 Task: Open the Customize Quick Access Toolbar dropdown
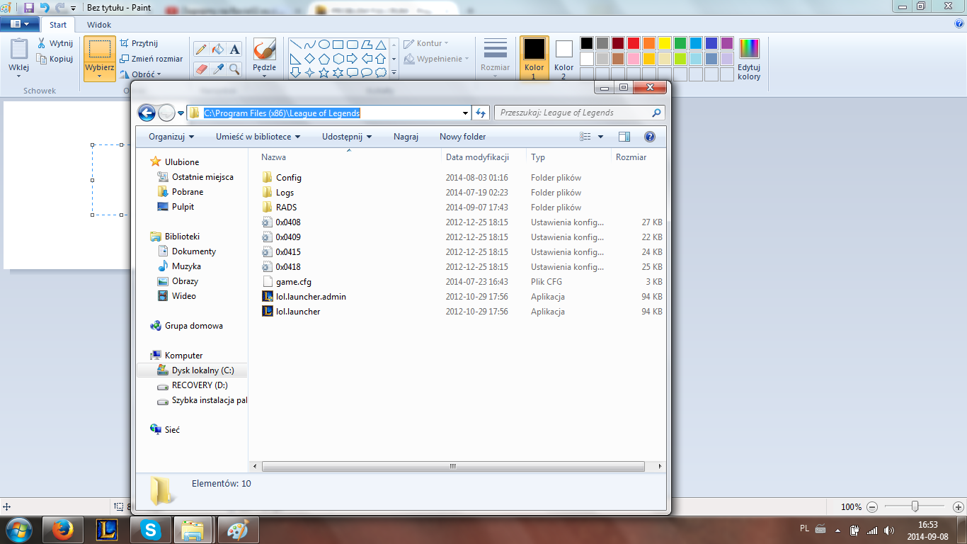[73, 8]
